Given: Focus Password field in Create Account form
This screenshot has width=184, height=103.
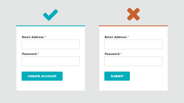Looking at the screenshot, I should pos(50,61).
